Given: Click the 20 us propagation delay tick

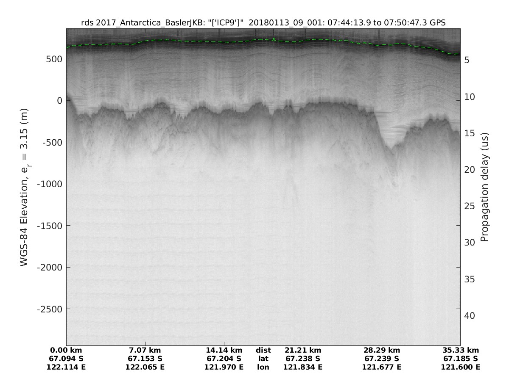Looking at the screenshot, I should [x=469, y=169].
